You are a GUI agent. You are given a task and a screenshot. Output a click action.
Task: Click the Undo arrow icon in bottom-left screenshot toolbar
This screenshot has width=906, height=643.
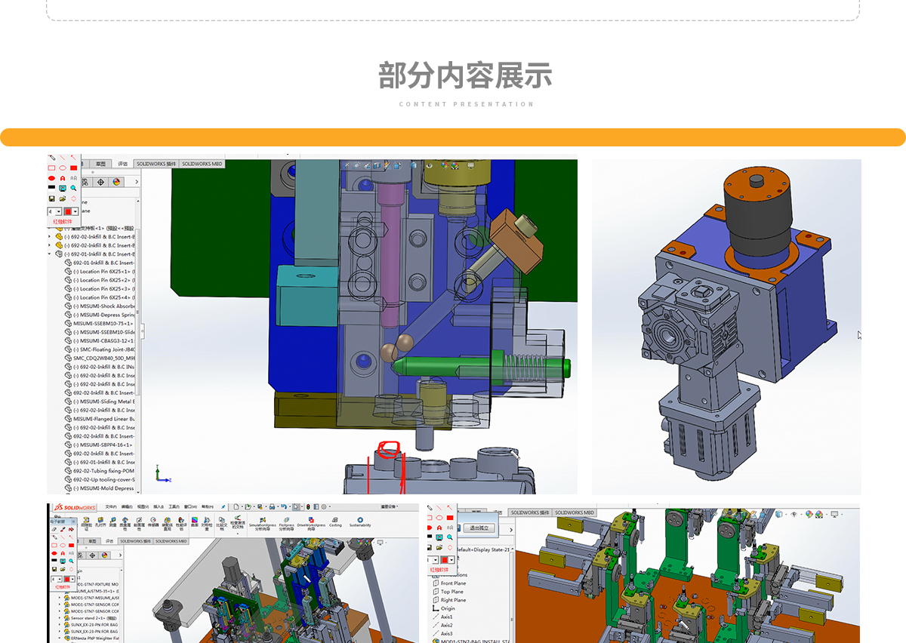click(x=284, y=507)
